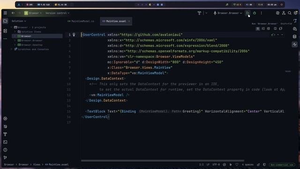Click the horizontal editor scrollbar
Viewport: 300px width, 169px height.
tap(163, 161)
